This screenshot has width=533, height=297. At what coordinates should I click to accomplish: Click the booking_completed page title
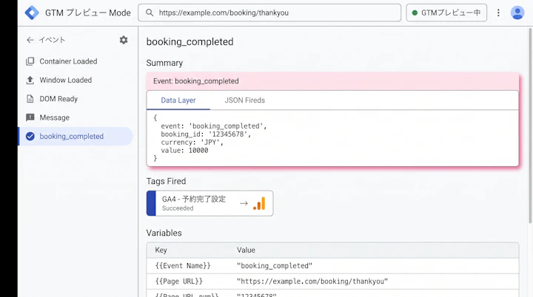pos(190,42)
